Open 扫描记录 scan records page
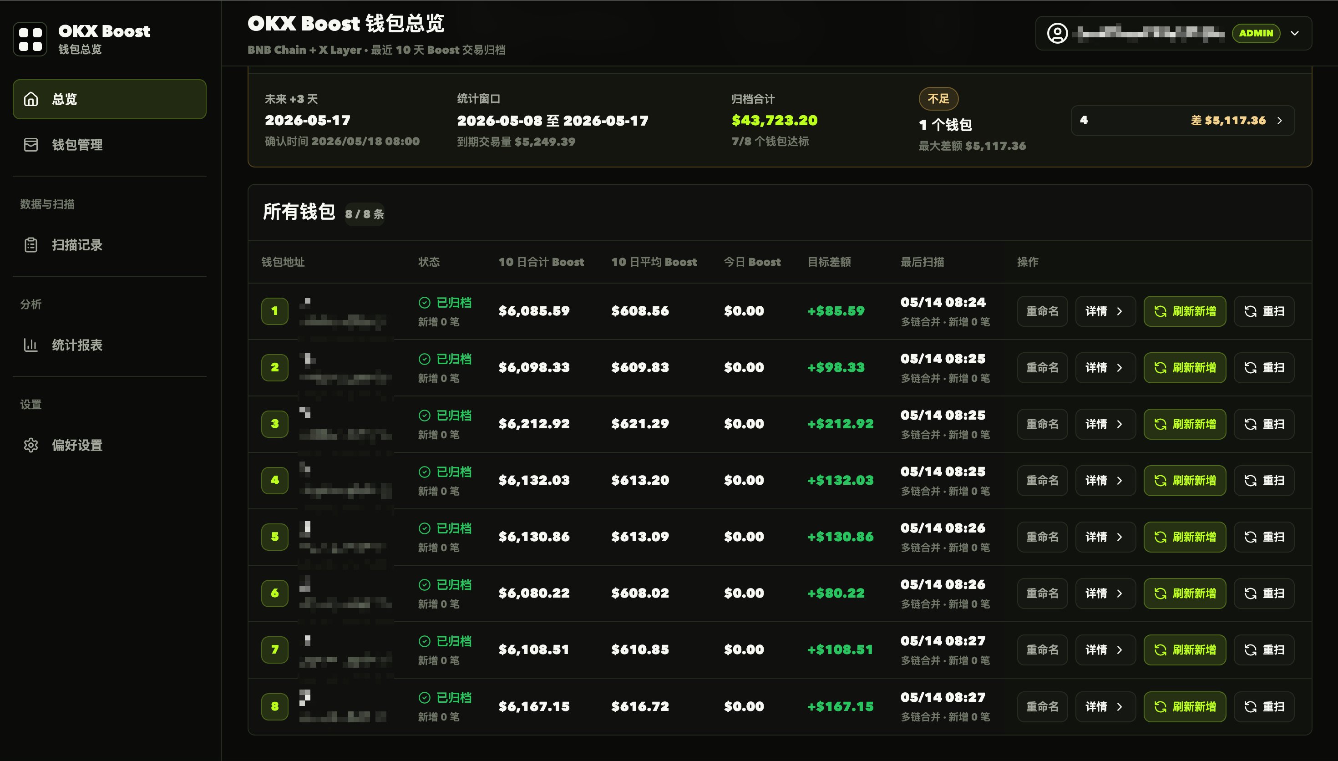This screenshot has width=1338, height=761. tap(109, 244)
